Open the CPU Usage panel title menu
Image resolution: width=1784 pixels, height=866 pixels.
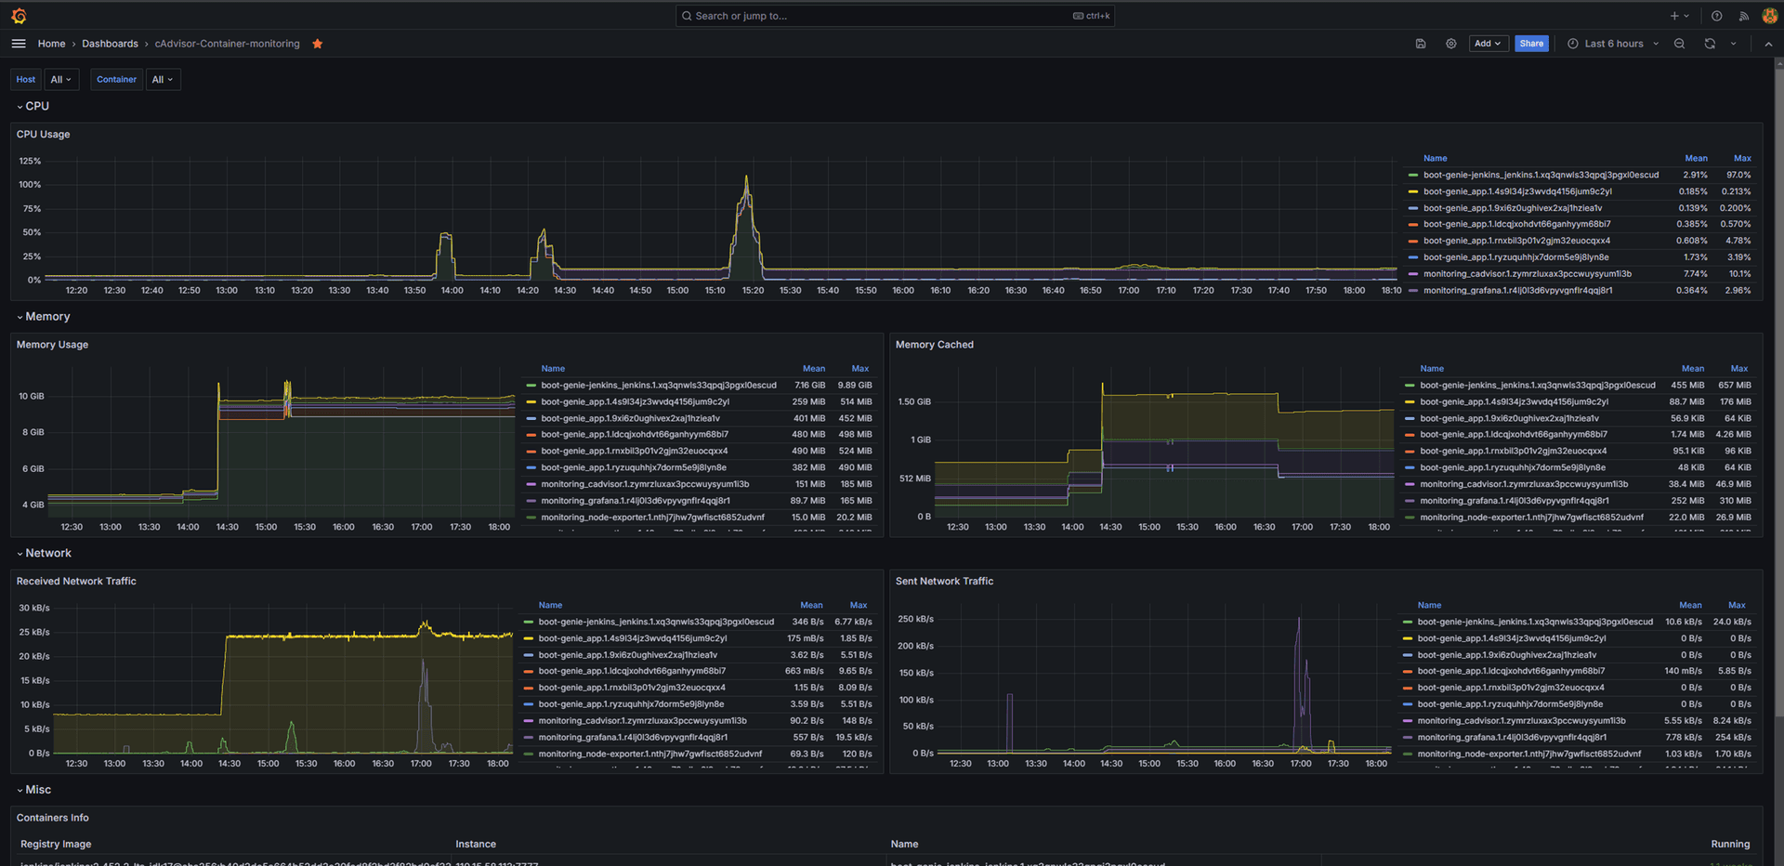click(x=43, y=135)
